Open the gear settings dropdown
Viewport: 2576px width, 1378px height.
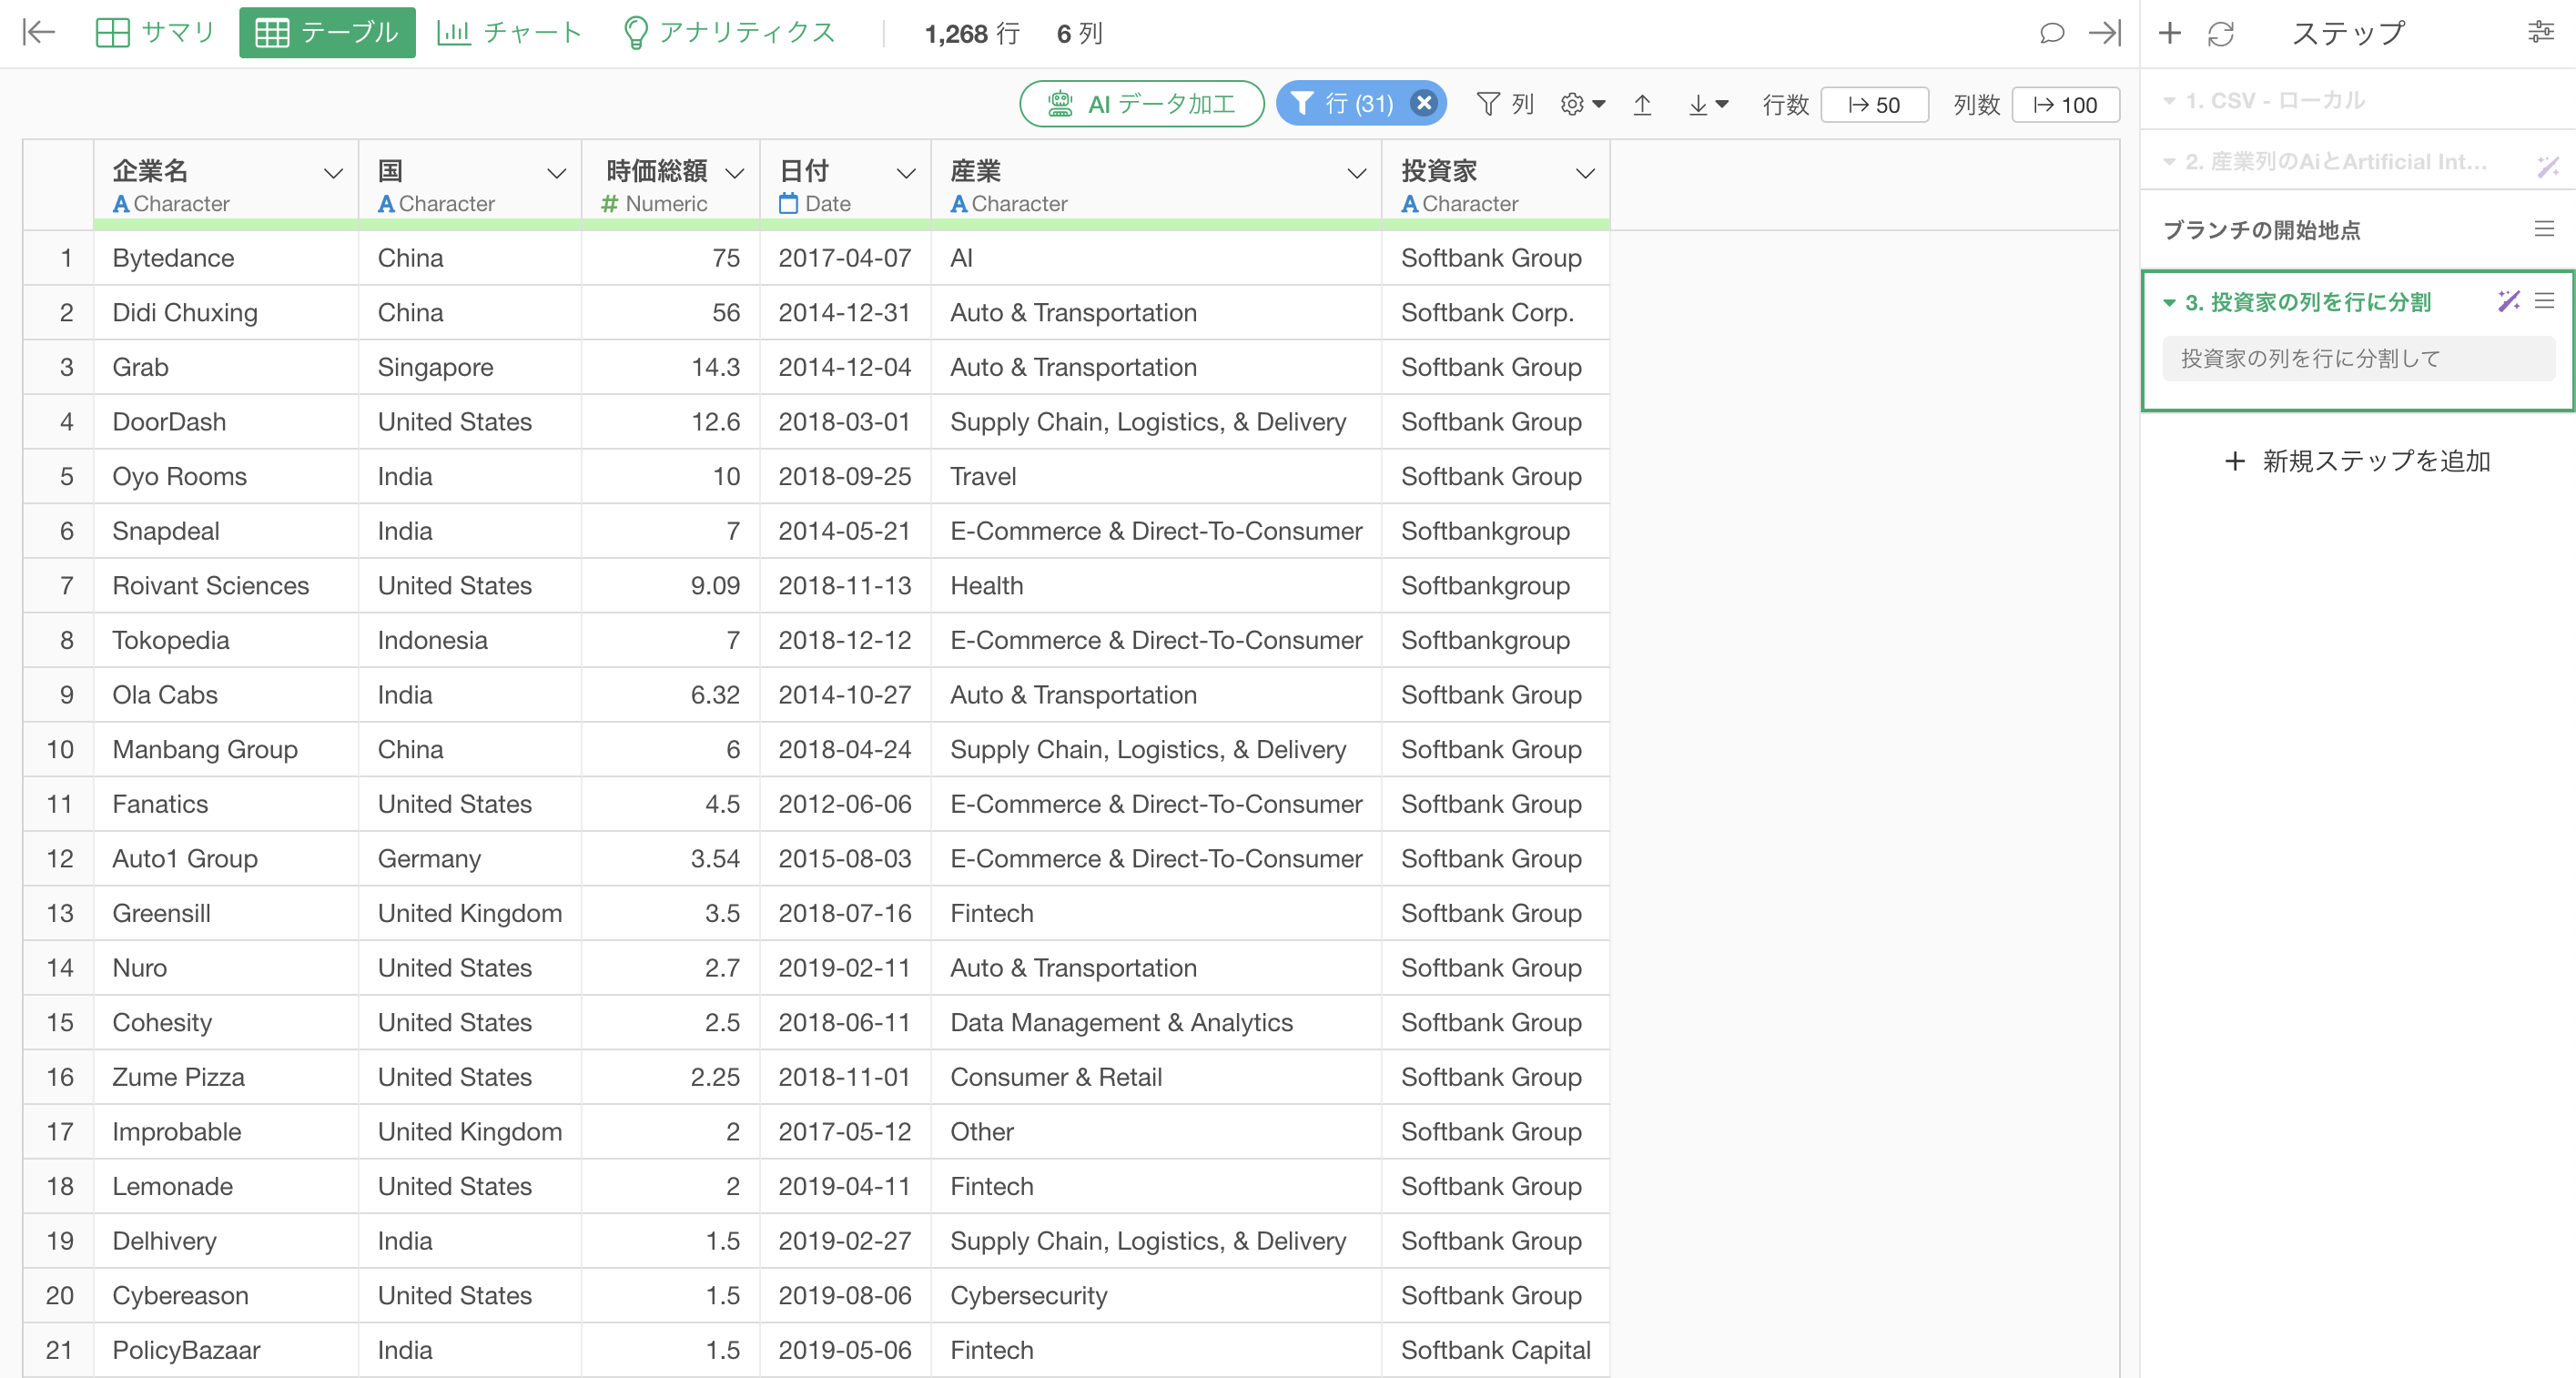pyautogui.click(x=1582, y=104)
